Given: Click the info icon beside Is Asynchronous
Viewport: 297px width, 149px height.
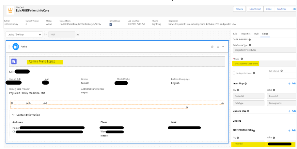Looking at the screenshot, I should pos(254,73).
